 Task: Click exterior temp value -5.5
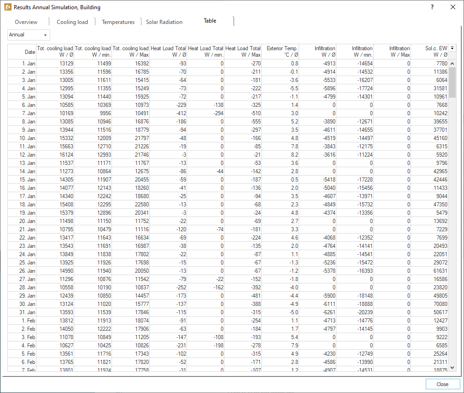(280, 88)
